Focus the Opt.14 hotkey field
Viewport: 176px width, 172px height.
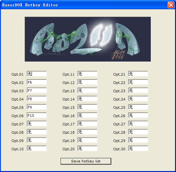pyautogui.click(x=88, y=99)
